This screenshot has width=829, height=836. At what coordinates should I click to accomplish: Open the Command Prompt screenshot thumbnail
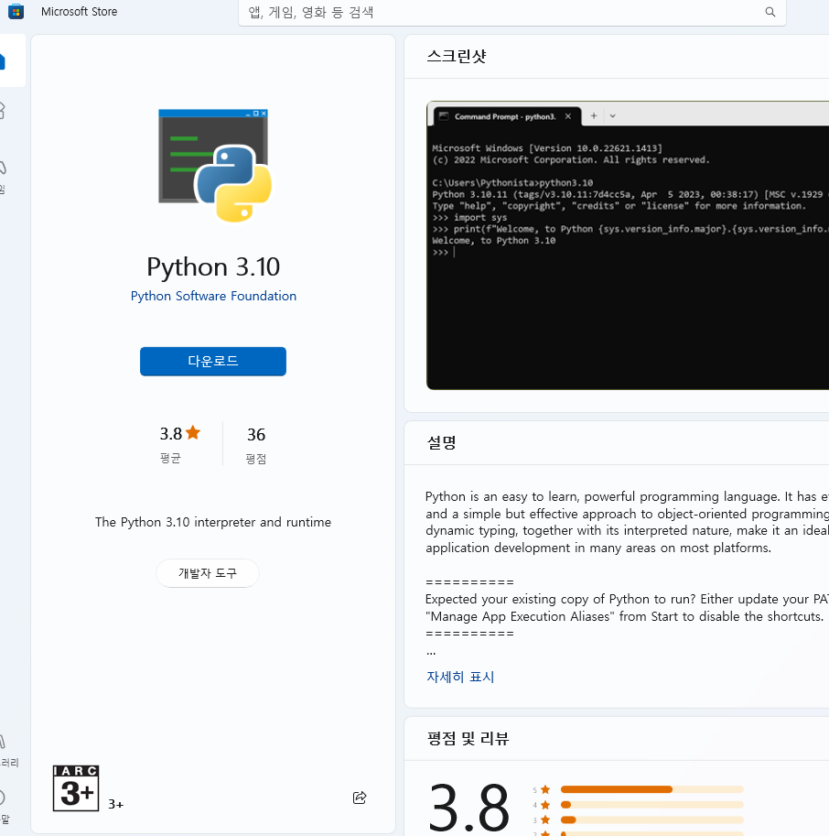(x=628, y=245)
